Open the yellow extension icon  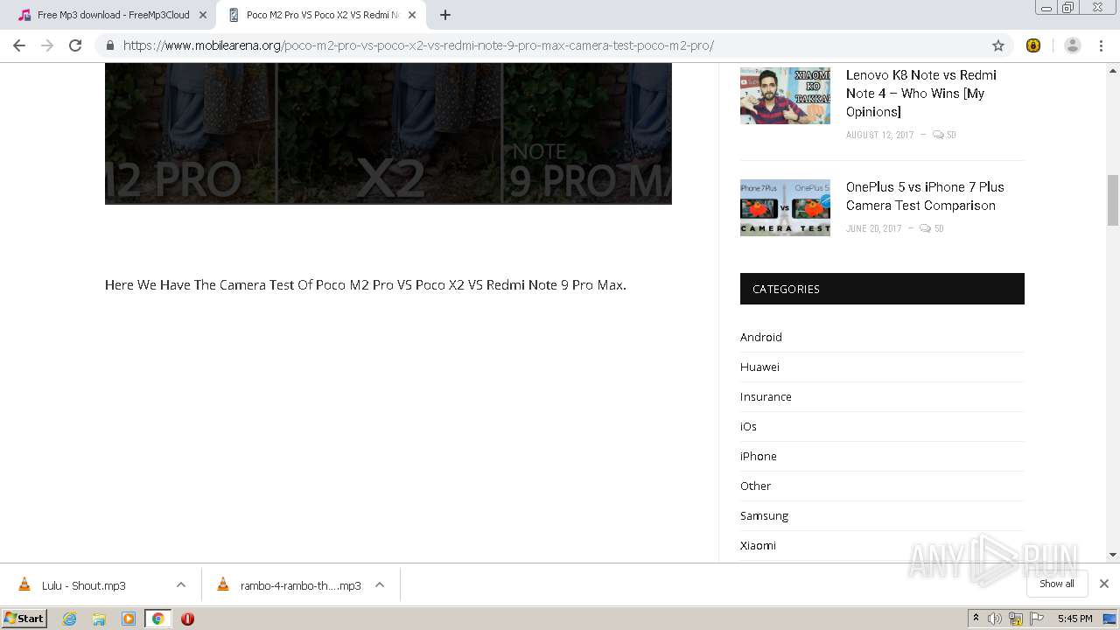[1033, 45]
